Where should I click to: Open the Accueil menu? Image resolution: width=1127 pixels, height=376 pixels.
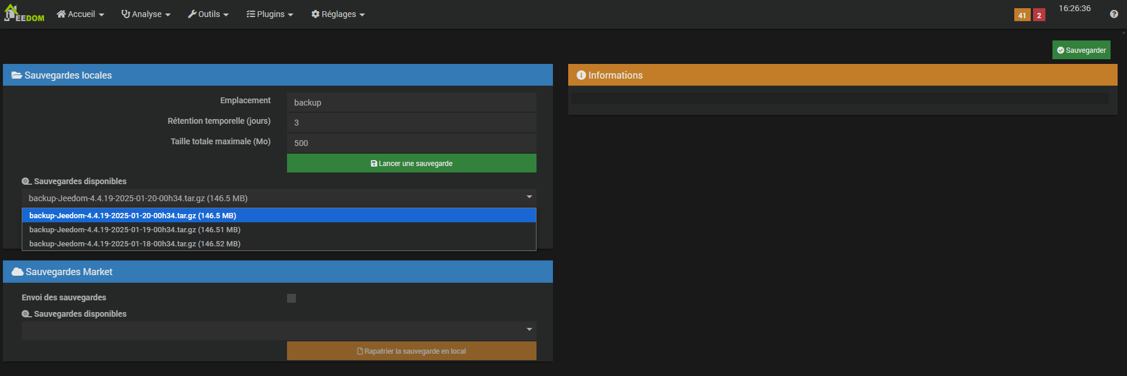click(80, 14)
